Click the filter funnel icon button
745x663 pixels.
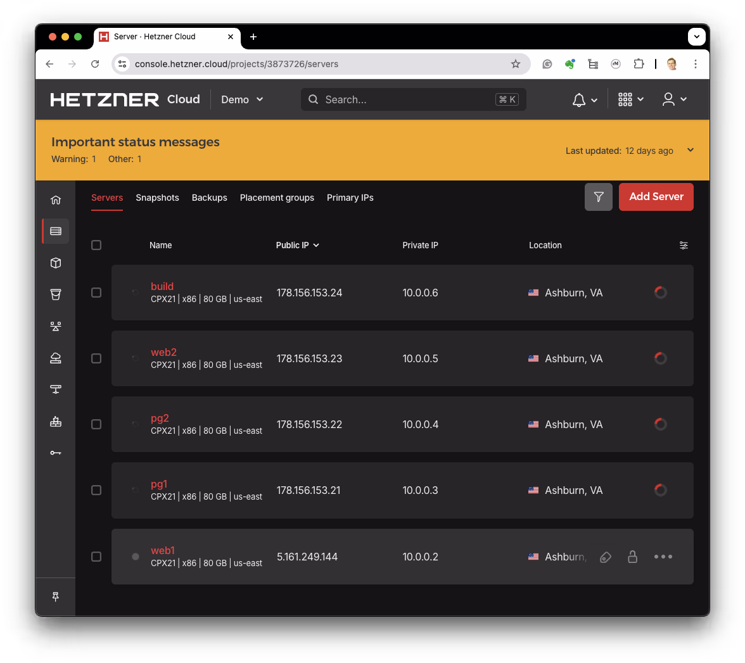pyautogui.click(x=598, y=197)
